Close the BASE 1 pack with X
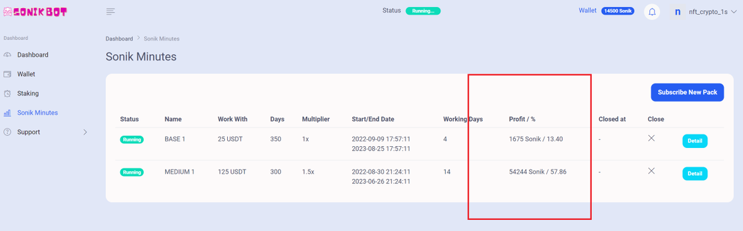Screen dimensions: 743x231 [x=651, y=138]
